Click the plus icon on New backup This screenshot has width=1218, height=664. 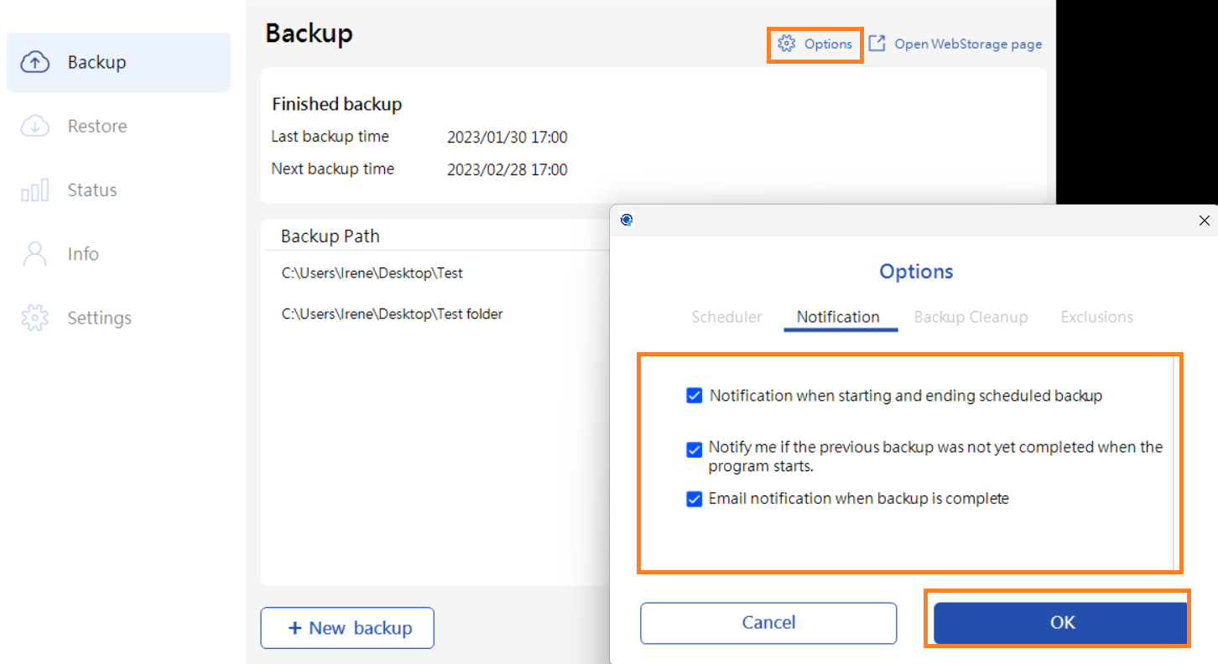pyautogui.click(x=294, y=628)
